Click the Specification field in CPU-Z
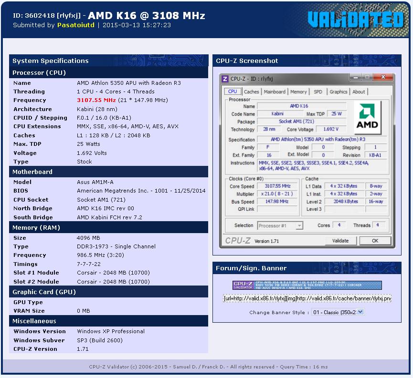This screenshot has width=413, height=378. (322, 139)
